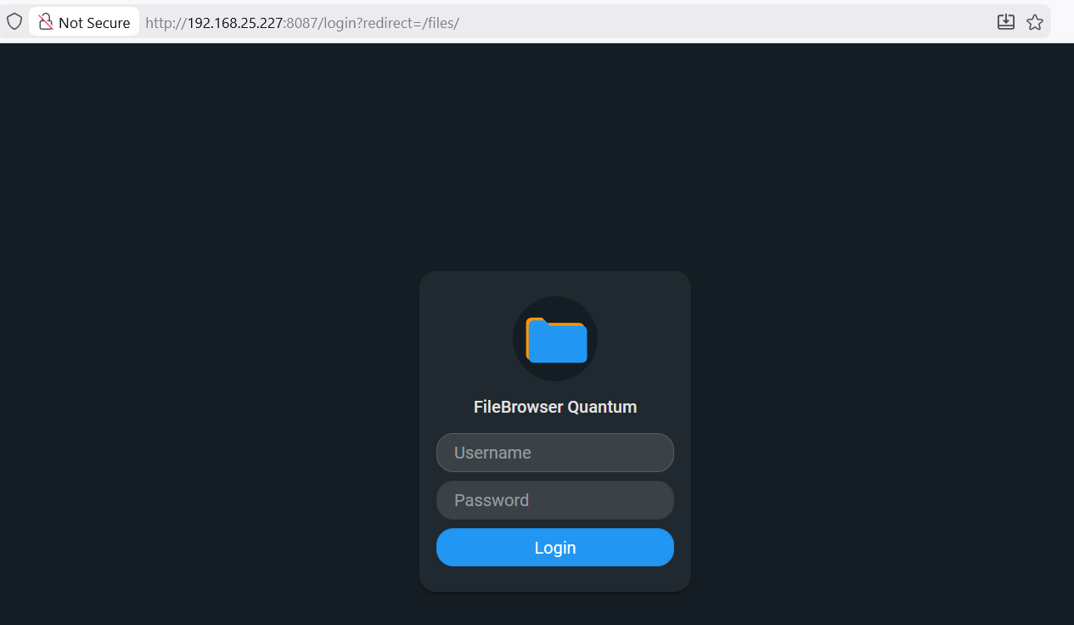Click the crossed-out padlock security icon
The width and height of the screenshot is (1074, 625).
click(46, 22)
